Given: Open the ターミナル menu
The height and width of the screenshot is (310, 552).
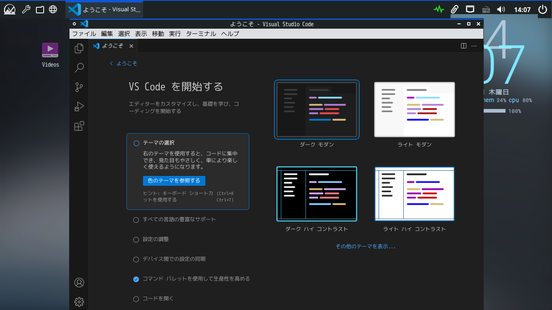Looking at the screenshot, I should (201, 34).
